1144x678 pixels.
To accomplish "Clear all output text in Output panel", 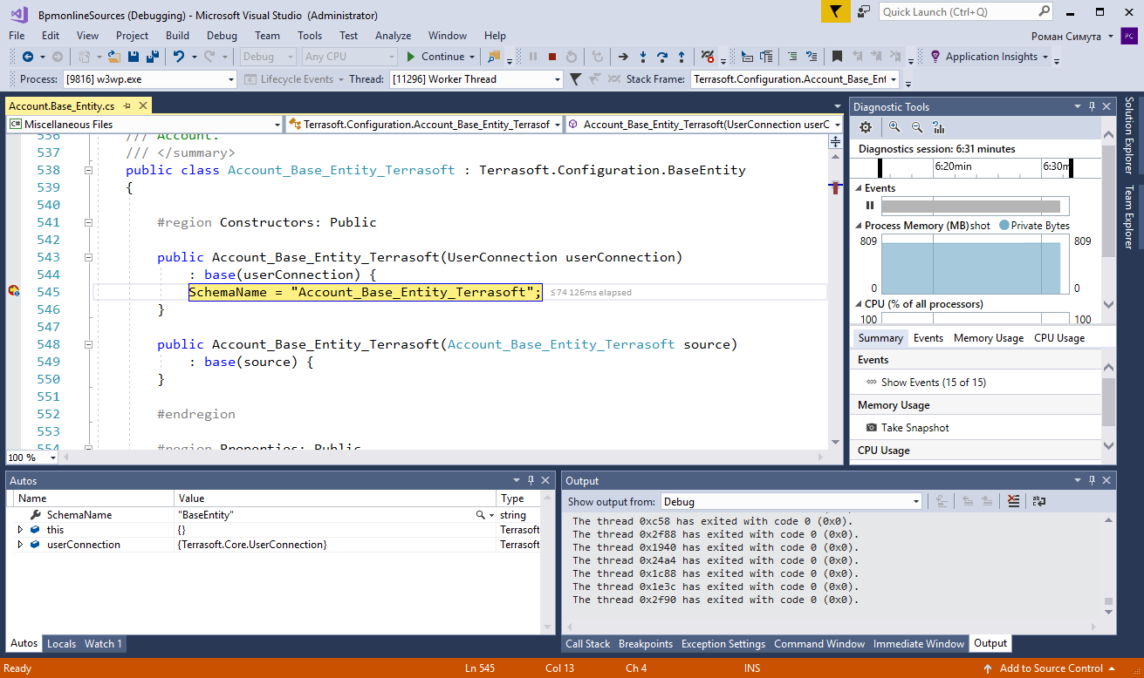I will click(x=1013, y=501).
